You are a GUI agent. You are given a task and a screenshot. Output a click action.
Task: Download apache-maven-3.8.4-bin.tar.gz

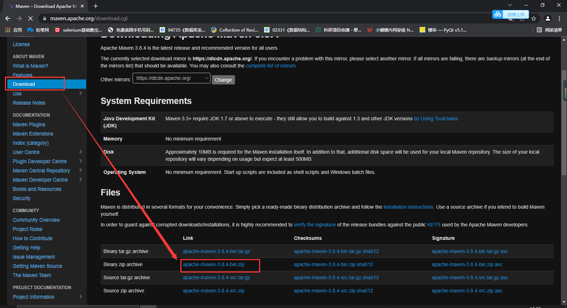217,251
